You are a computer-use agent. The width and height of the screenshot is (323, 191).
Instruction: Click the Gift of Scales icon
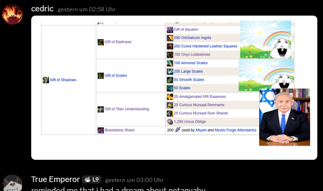click(x=101, y=76)
